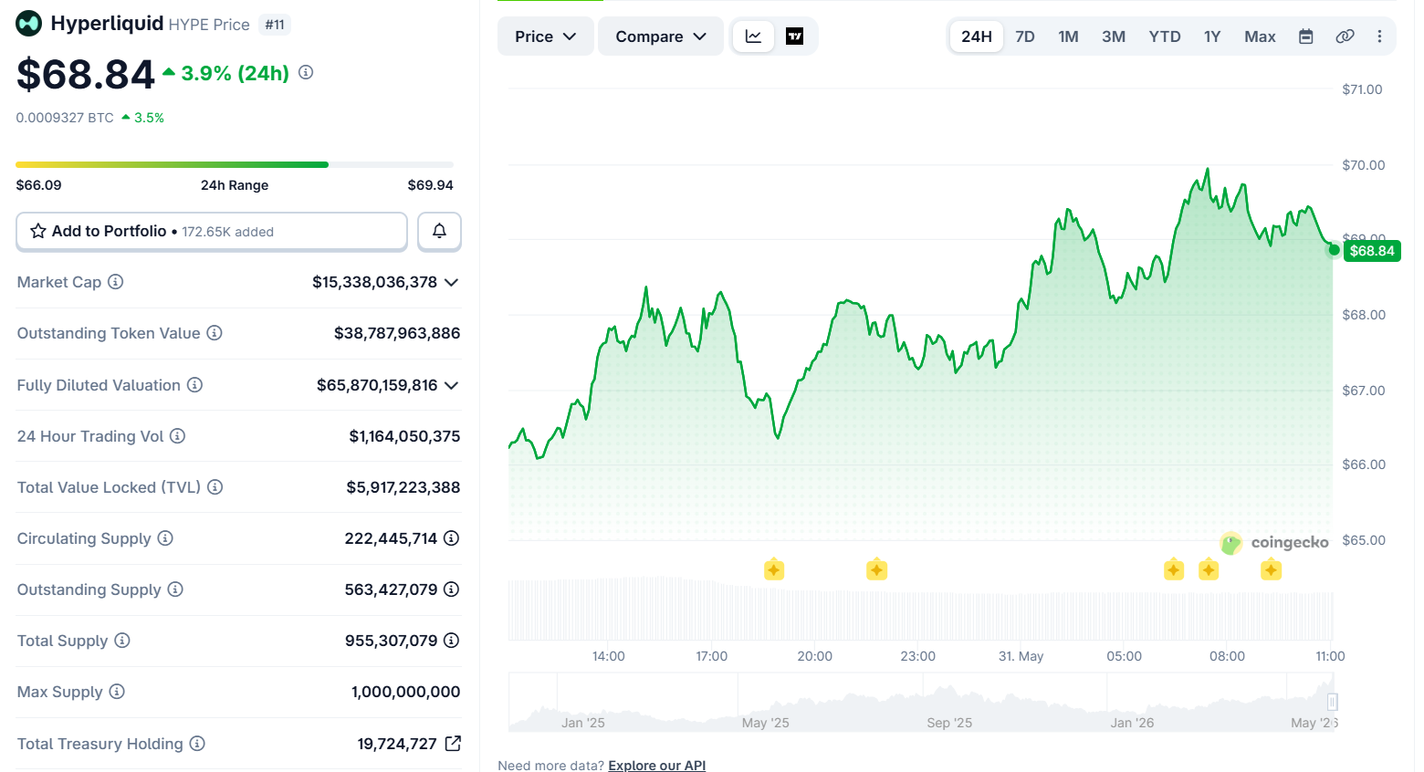
Task: Show Total Treasury Holding info icon
Action: 197,744
